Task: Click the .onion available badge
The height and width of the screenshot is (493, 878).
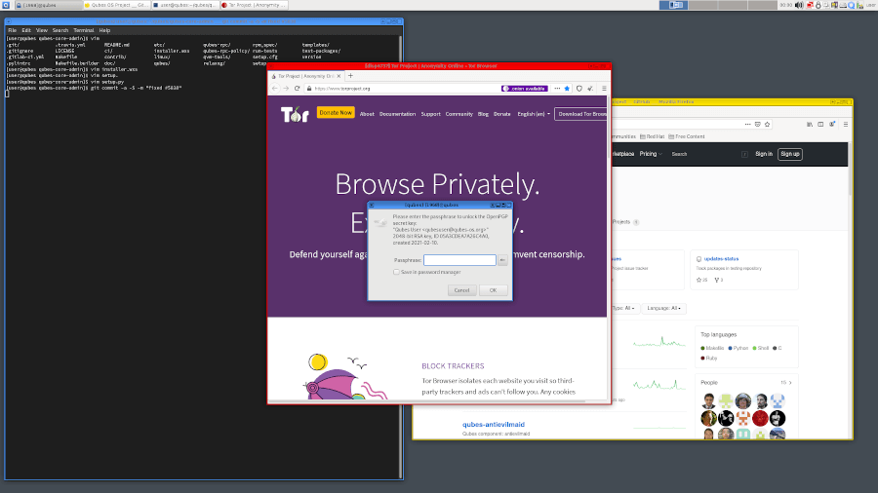Action: (524, 89)
